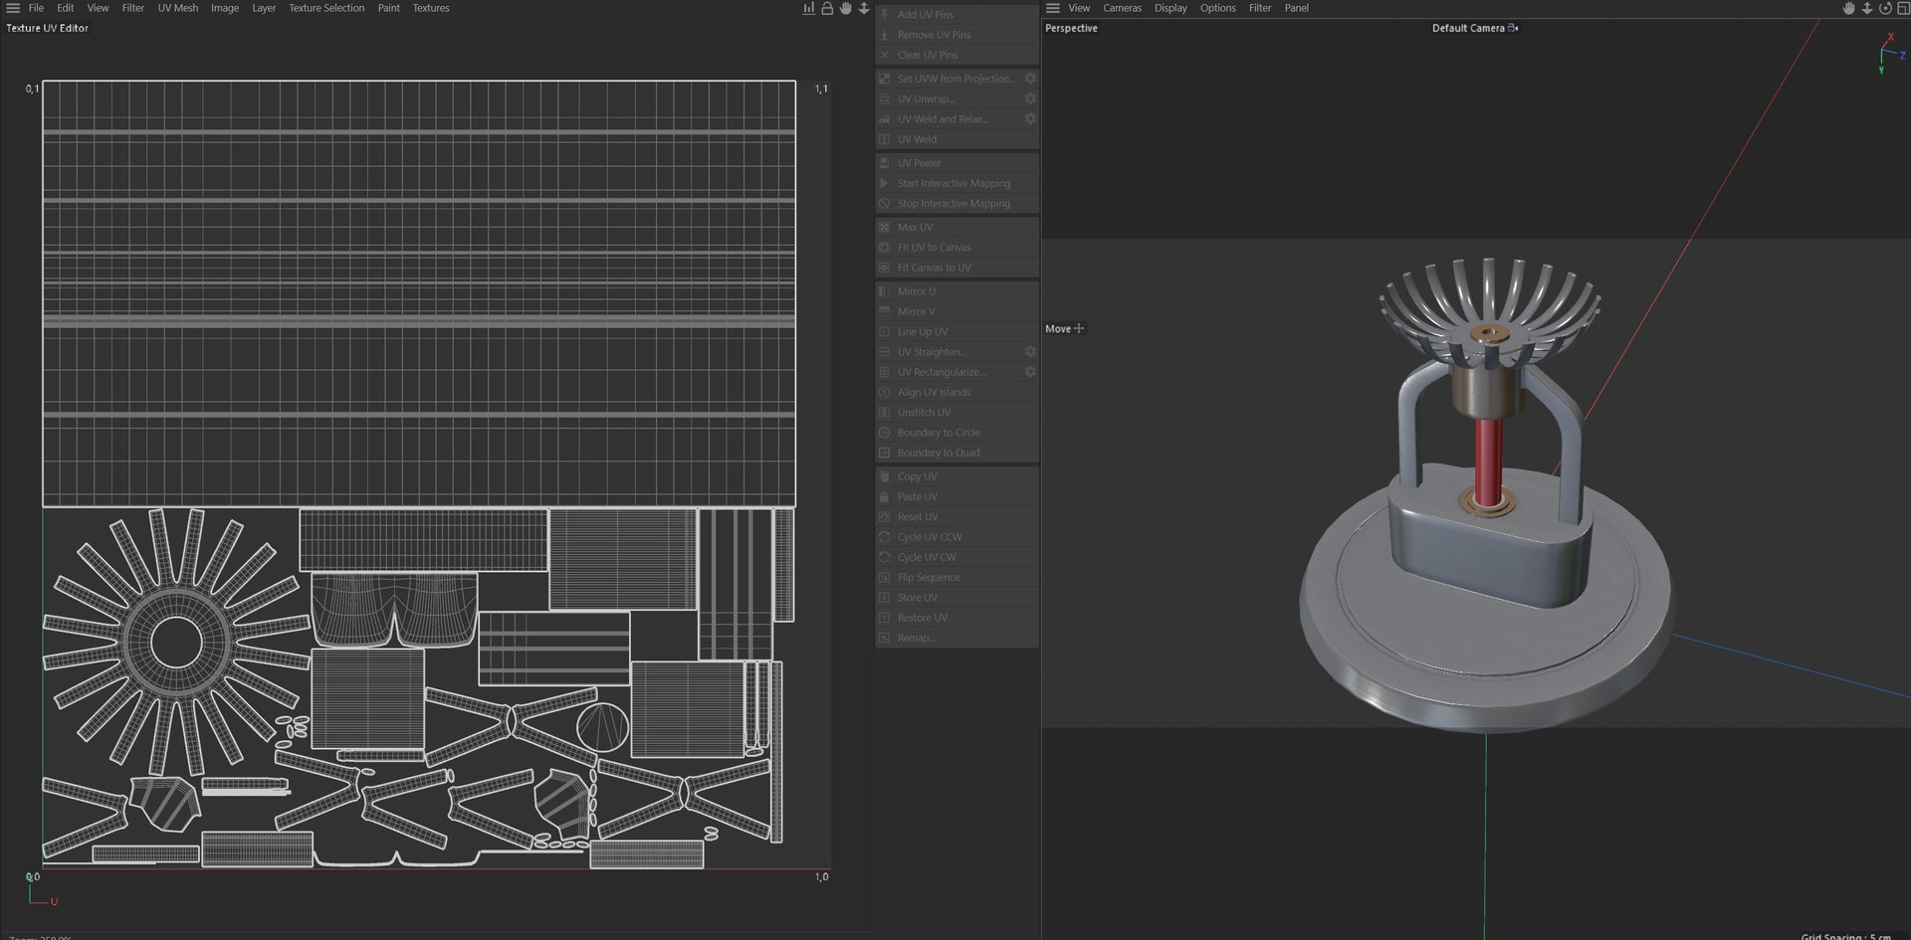Open the viewport Cameras menu
Viewport: 1911px width, 940px height.
click(1122, 8)
